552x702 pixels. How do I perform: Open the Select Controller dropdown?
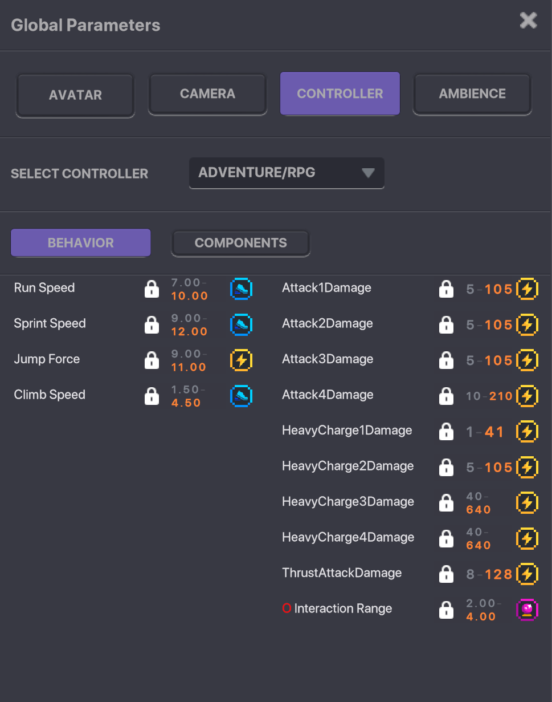click(287, 173)
